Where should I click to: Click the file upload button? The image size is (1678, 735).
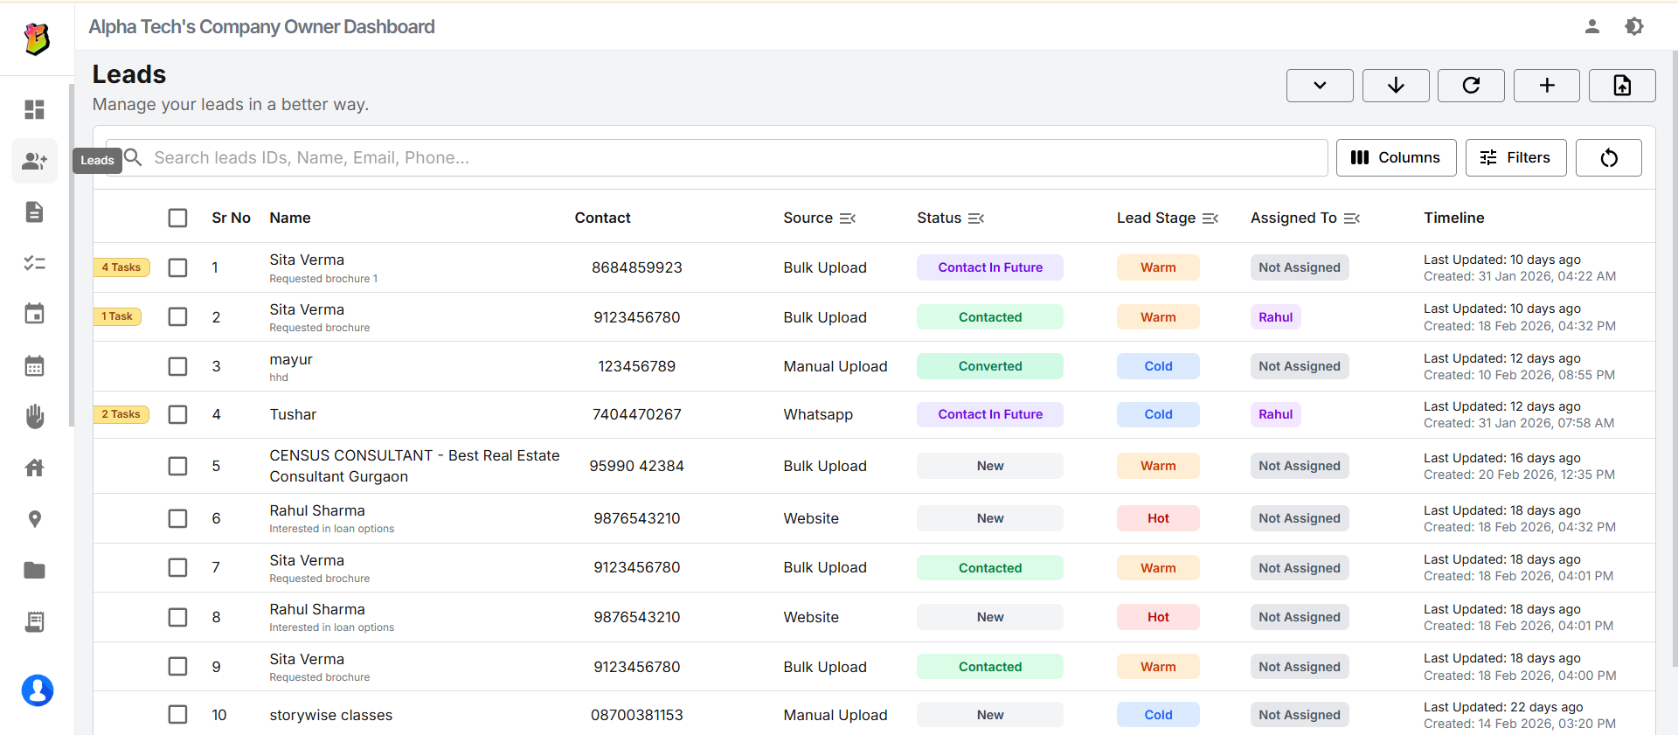1622,86
